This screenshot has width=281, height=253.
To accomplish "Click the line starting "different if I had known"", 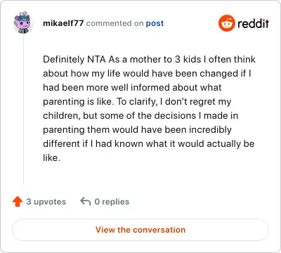I will [149, 143].
